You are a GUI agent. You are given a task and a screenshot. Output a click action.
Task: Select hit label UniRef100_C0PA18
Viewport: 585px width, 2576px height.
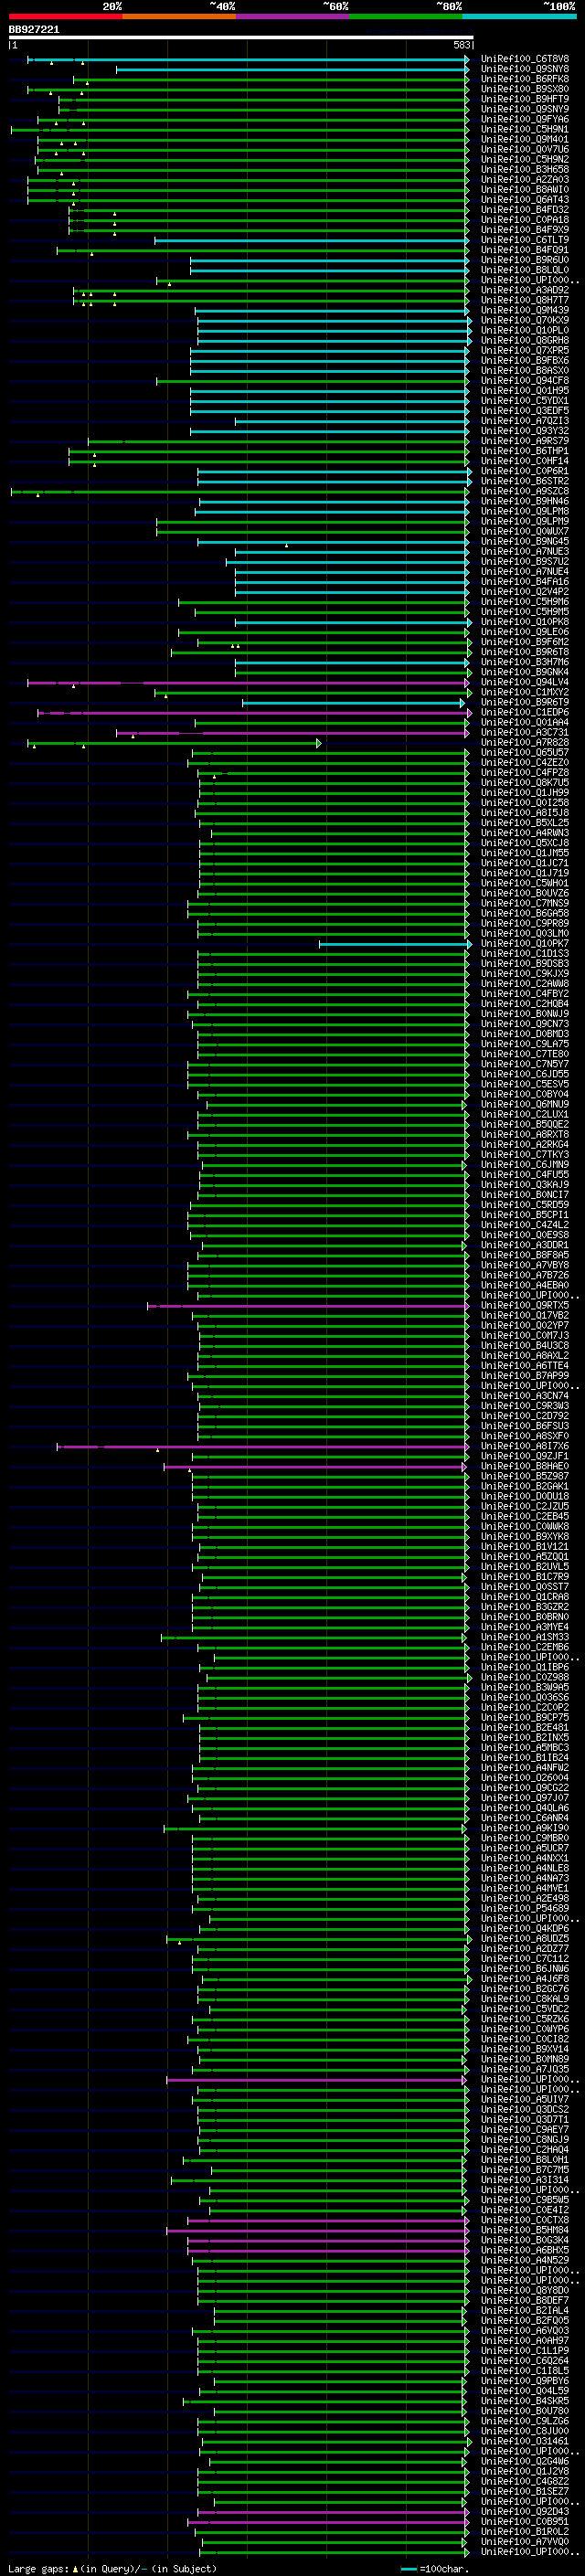(x=525, y=220)
